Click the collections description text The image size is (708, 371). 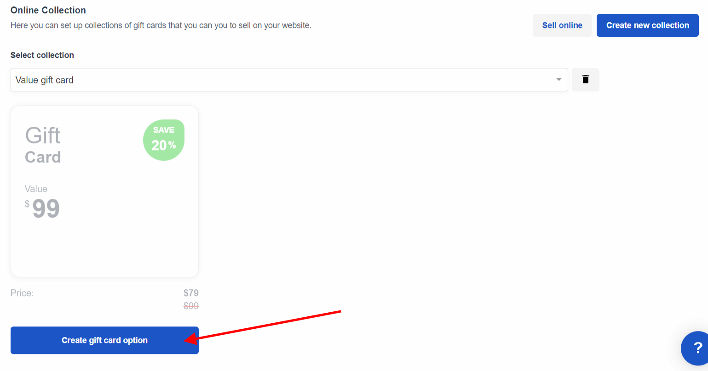161,25
